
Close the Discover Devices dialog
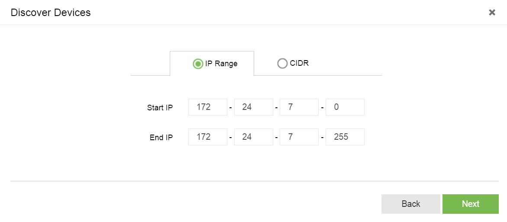click(492, 13)
